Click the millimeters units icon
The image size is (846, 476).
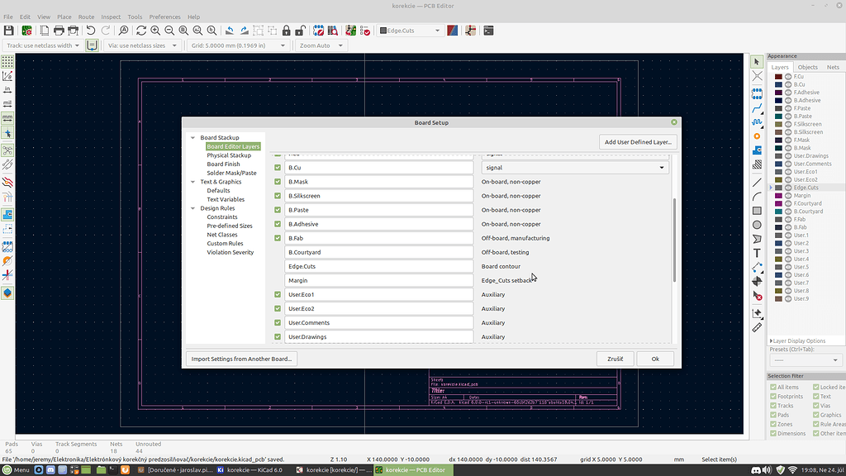7,117
